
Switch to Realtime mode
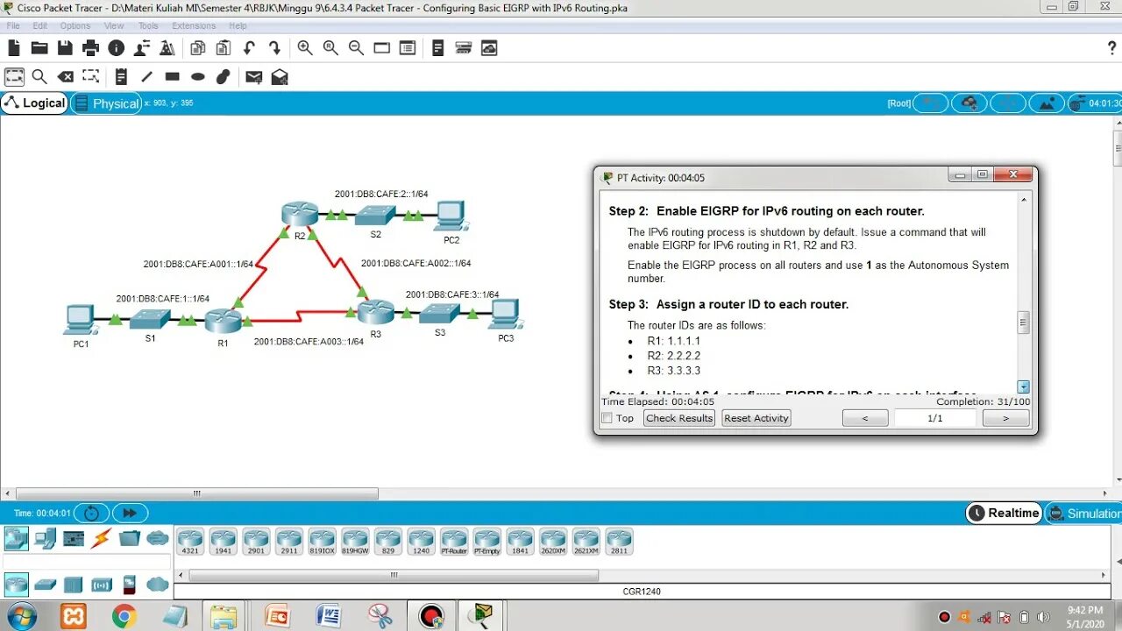1004,514
